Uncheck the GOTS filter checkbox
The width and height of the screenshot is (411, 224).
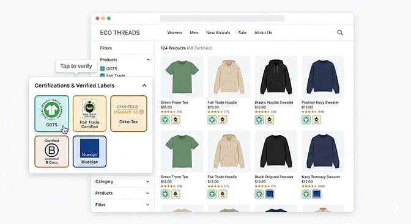(103, 68)
